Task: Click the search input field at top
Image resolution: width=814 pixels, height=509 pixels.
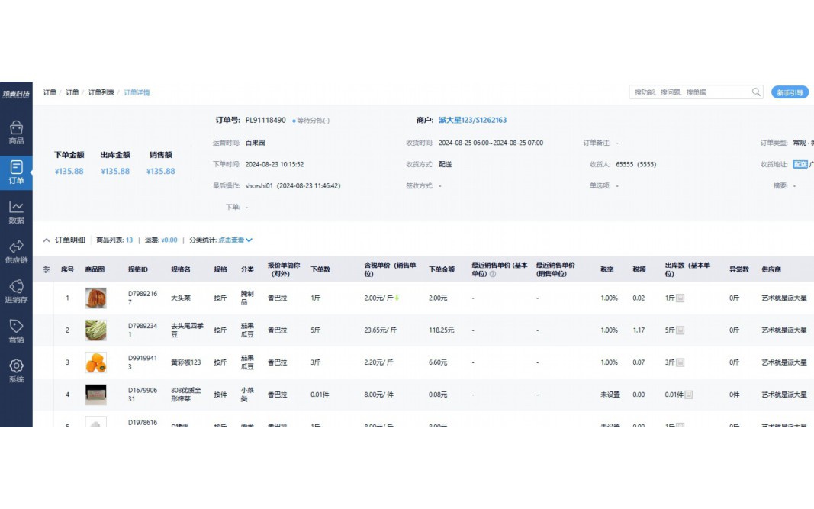Action: pos(690,92)
